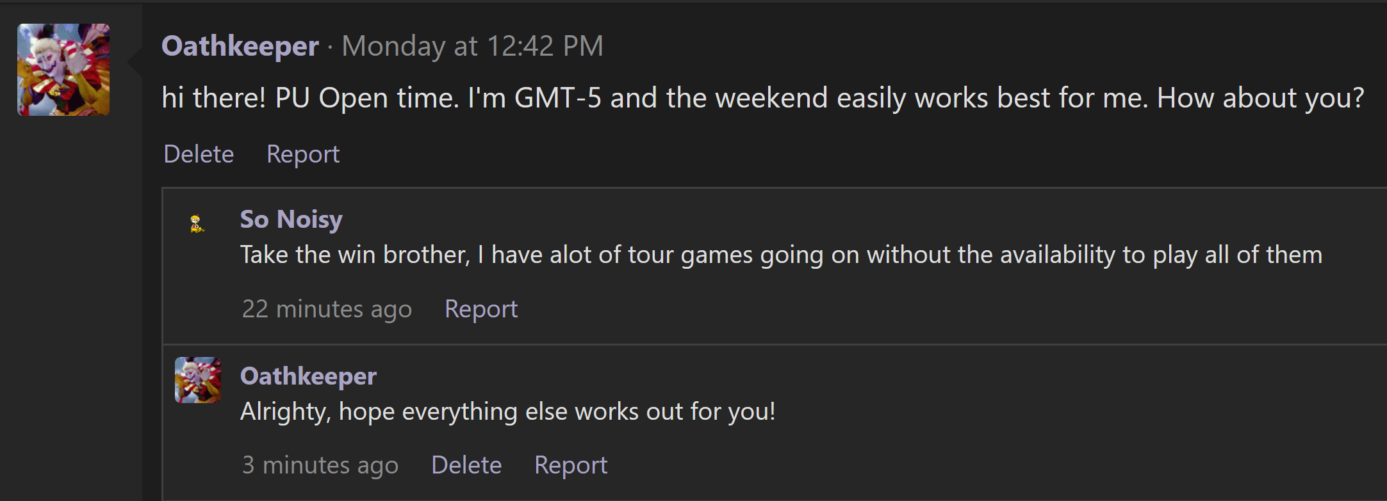Click the blank area right of 'Alrighty' reply
The width and height of the screenshot is (1387, 501).
click(x=1076, y=413)
